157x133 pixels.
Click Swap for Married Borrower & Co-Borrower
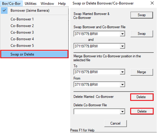142,15
